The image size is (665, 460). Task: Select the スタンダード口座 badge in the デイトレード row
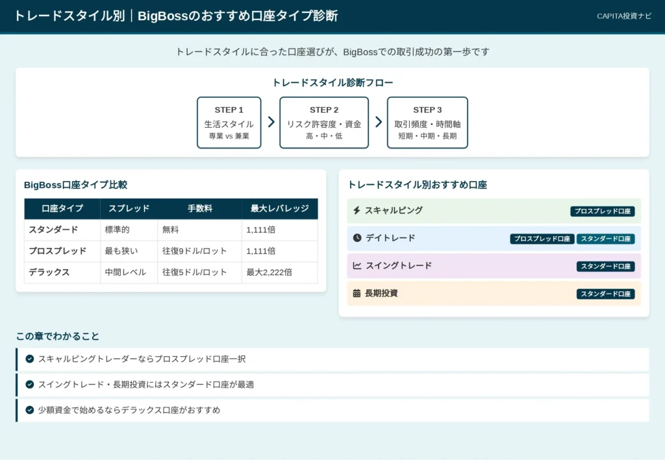coord(606,239)
